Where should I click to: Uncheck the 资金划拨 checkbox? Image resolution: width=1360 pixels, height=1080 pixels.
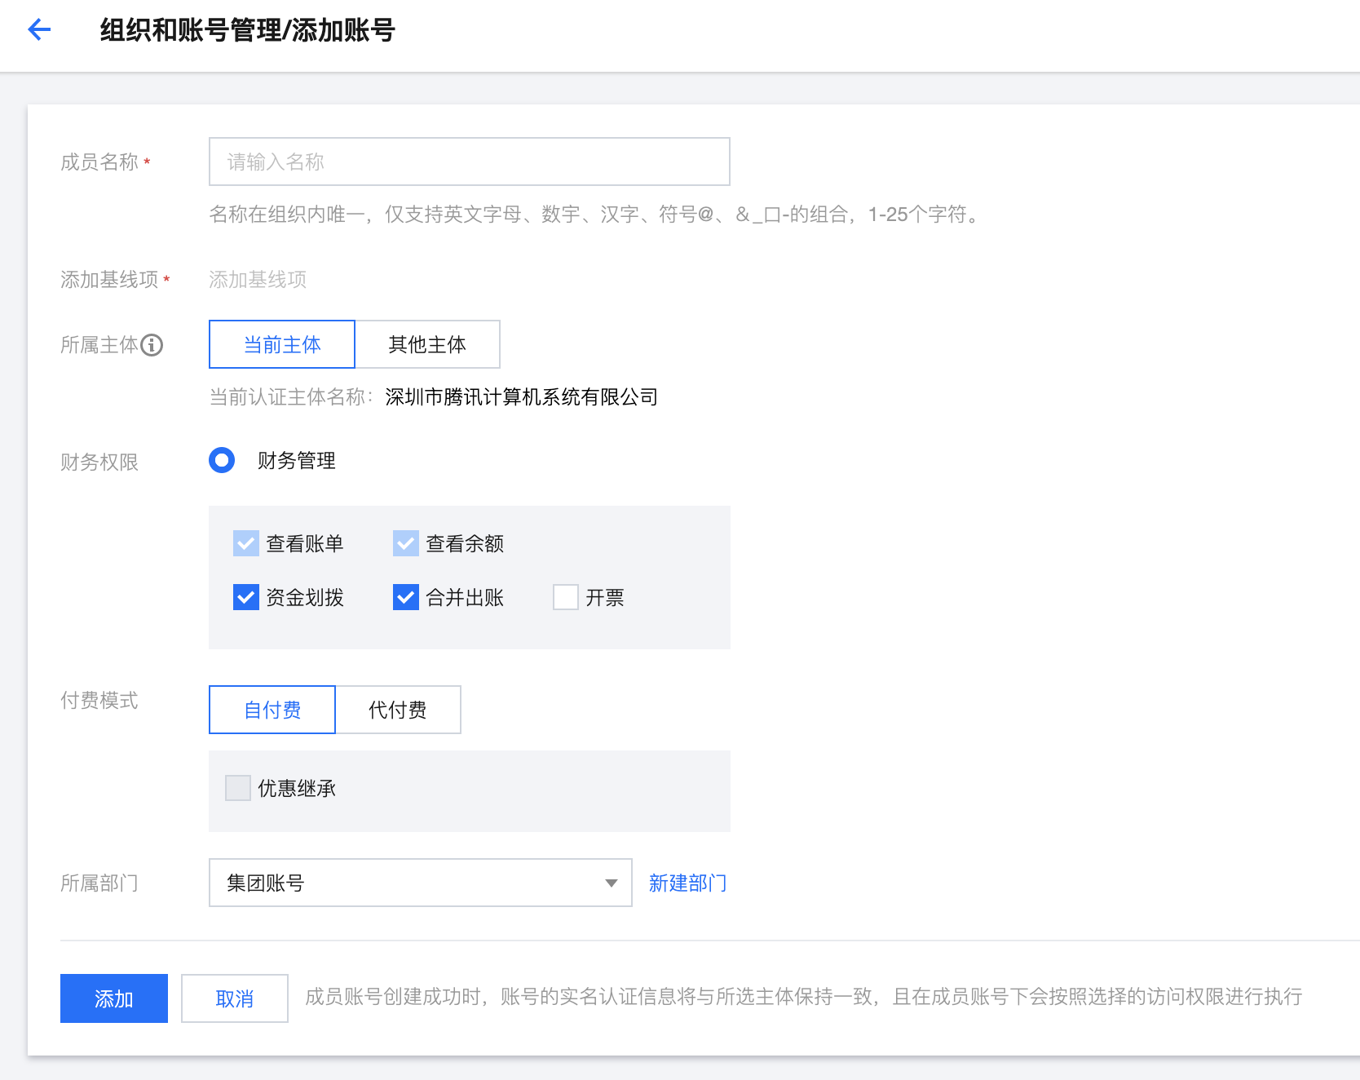pyautogui.click(x=245, y=597)
